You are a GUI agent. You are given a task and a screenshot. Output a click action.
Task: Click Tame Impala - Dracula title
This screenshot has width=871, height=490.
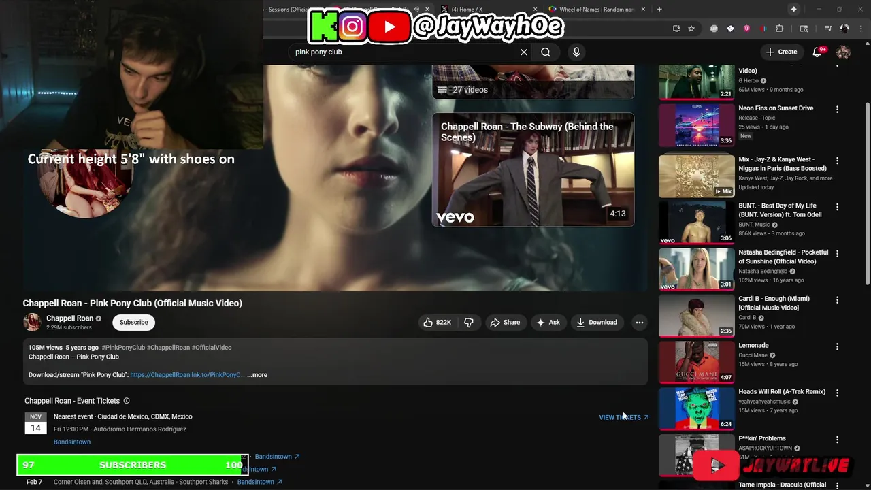[783, 485]
